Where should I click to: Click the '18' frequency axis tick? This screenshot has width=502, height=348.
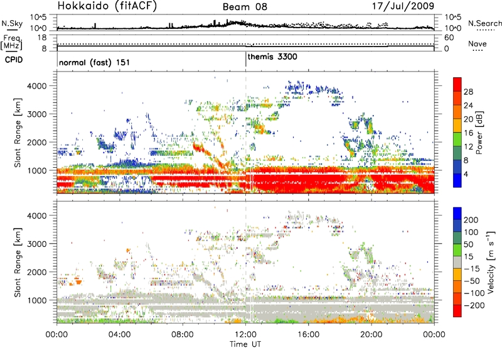click(x=41, y=38)
